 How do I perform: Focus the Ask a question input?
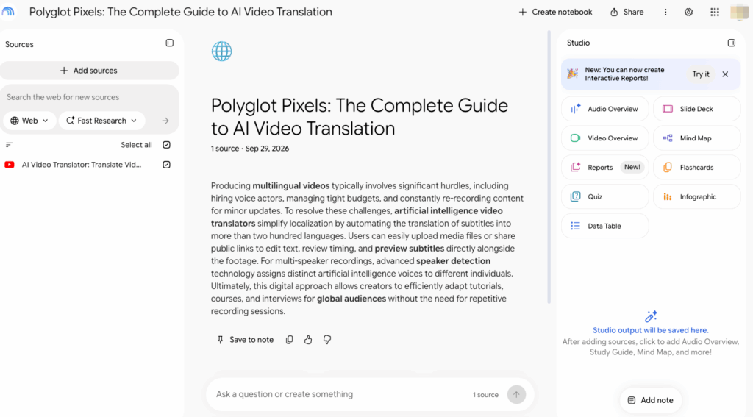pos(341,394)
